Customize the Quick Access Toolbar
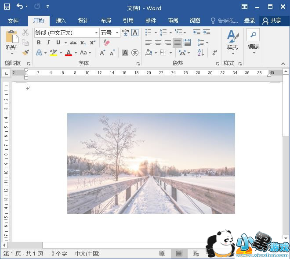Image resolution: width=290 pixels, height=259 pixels. tap(48, 7)
